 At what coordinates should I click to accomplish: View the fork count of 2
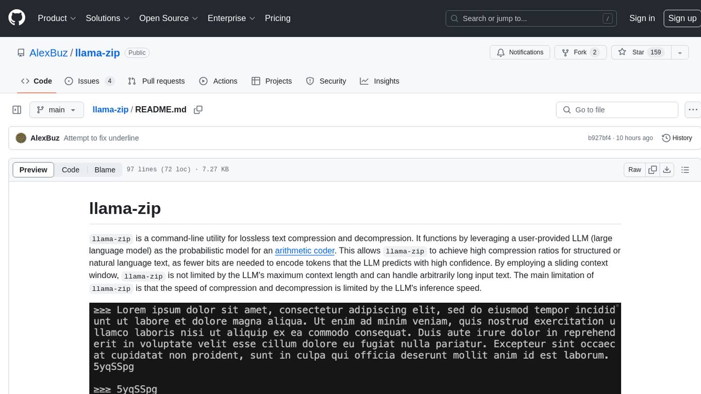click(x=595, y=53)
